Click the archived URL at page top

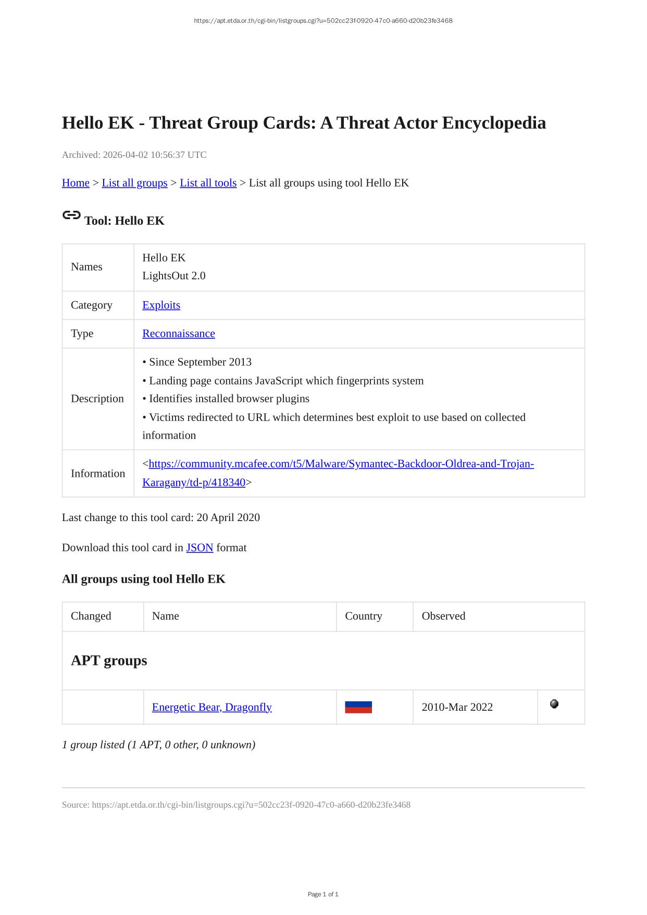click(323, 21)
